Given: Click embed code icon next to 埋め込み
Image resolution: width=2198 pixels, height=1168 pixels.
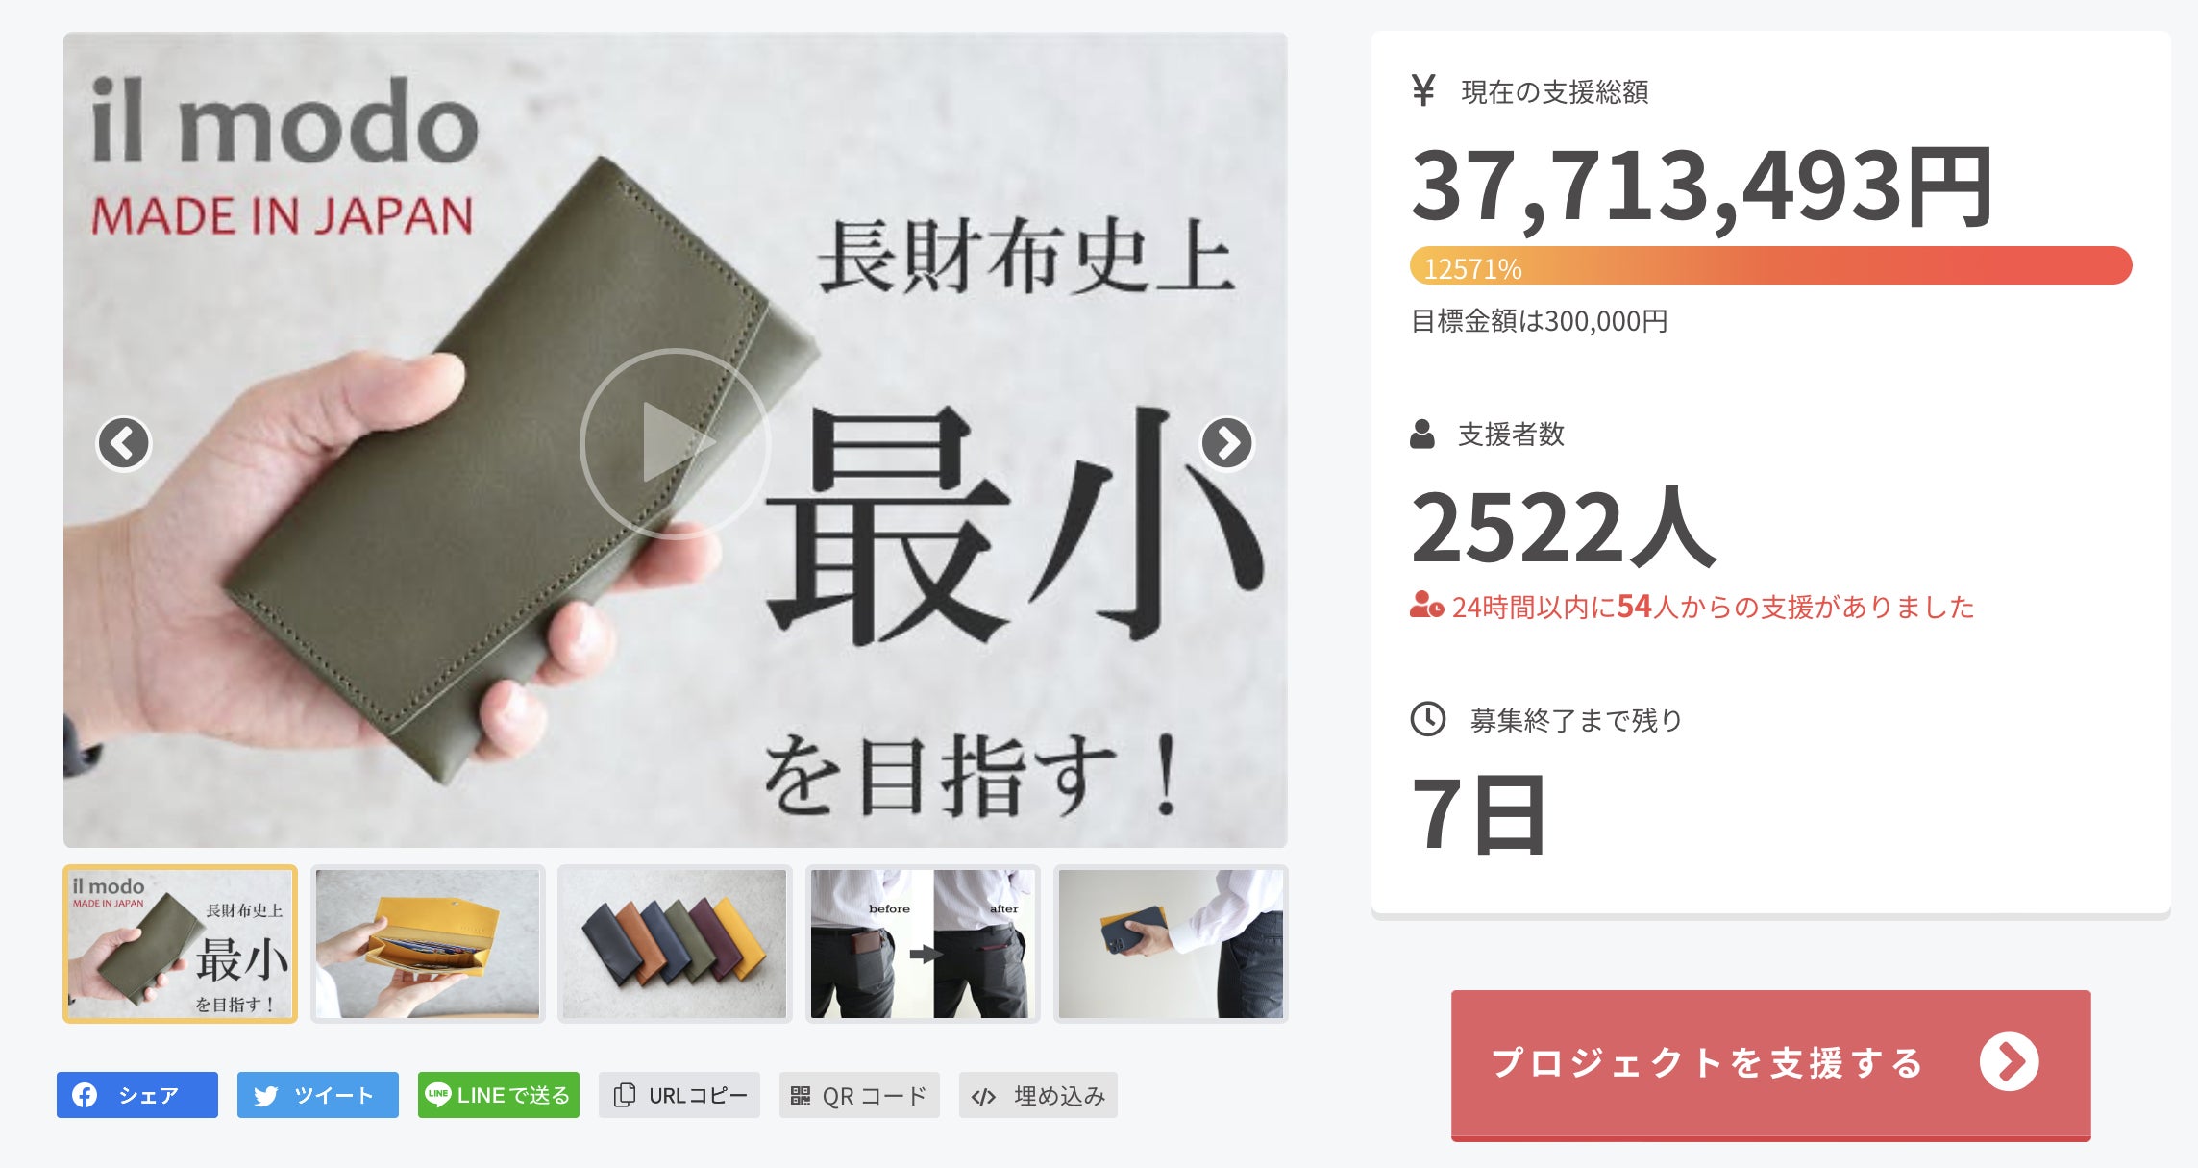Looking at the screenshot, I should [983, 1096].
